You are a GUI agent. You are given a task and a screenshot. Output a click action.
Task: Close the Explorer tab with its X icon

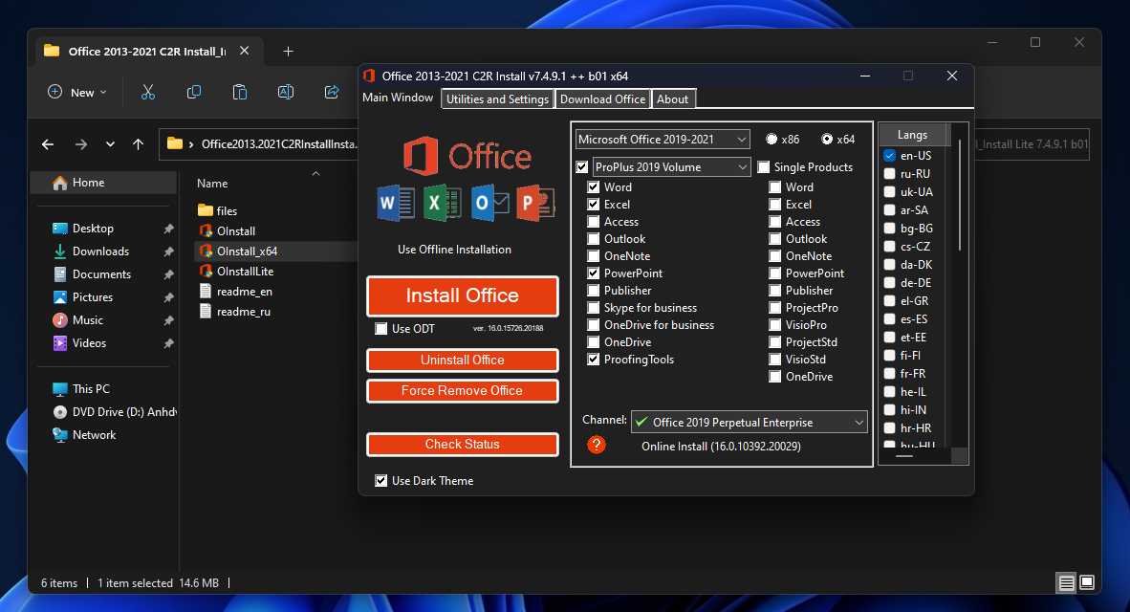pos(245,51)
